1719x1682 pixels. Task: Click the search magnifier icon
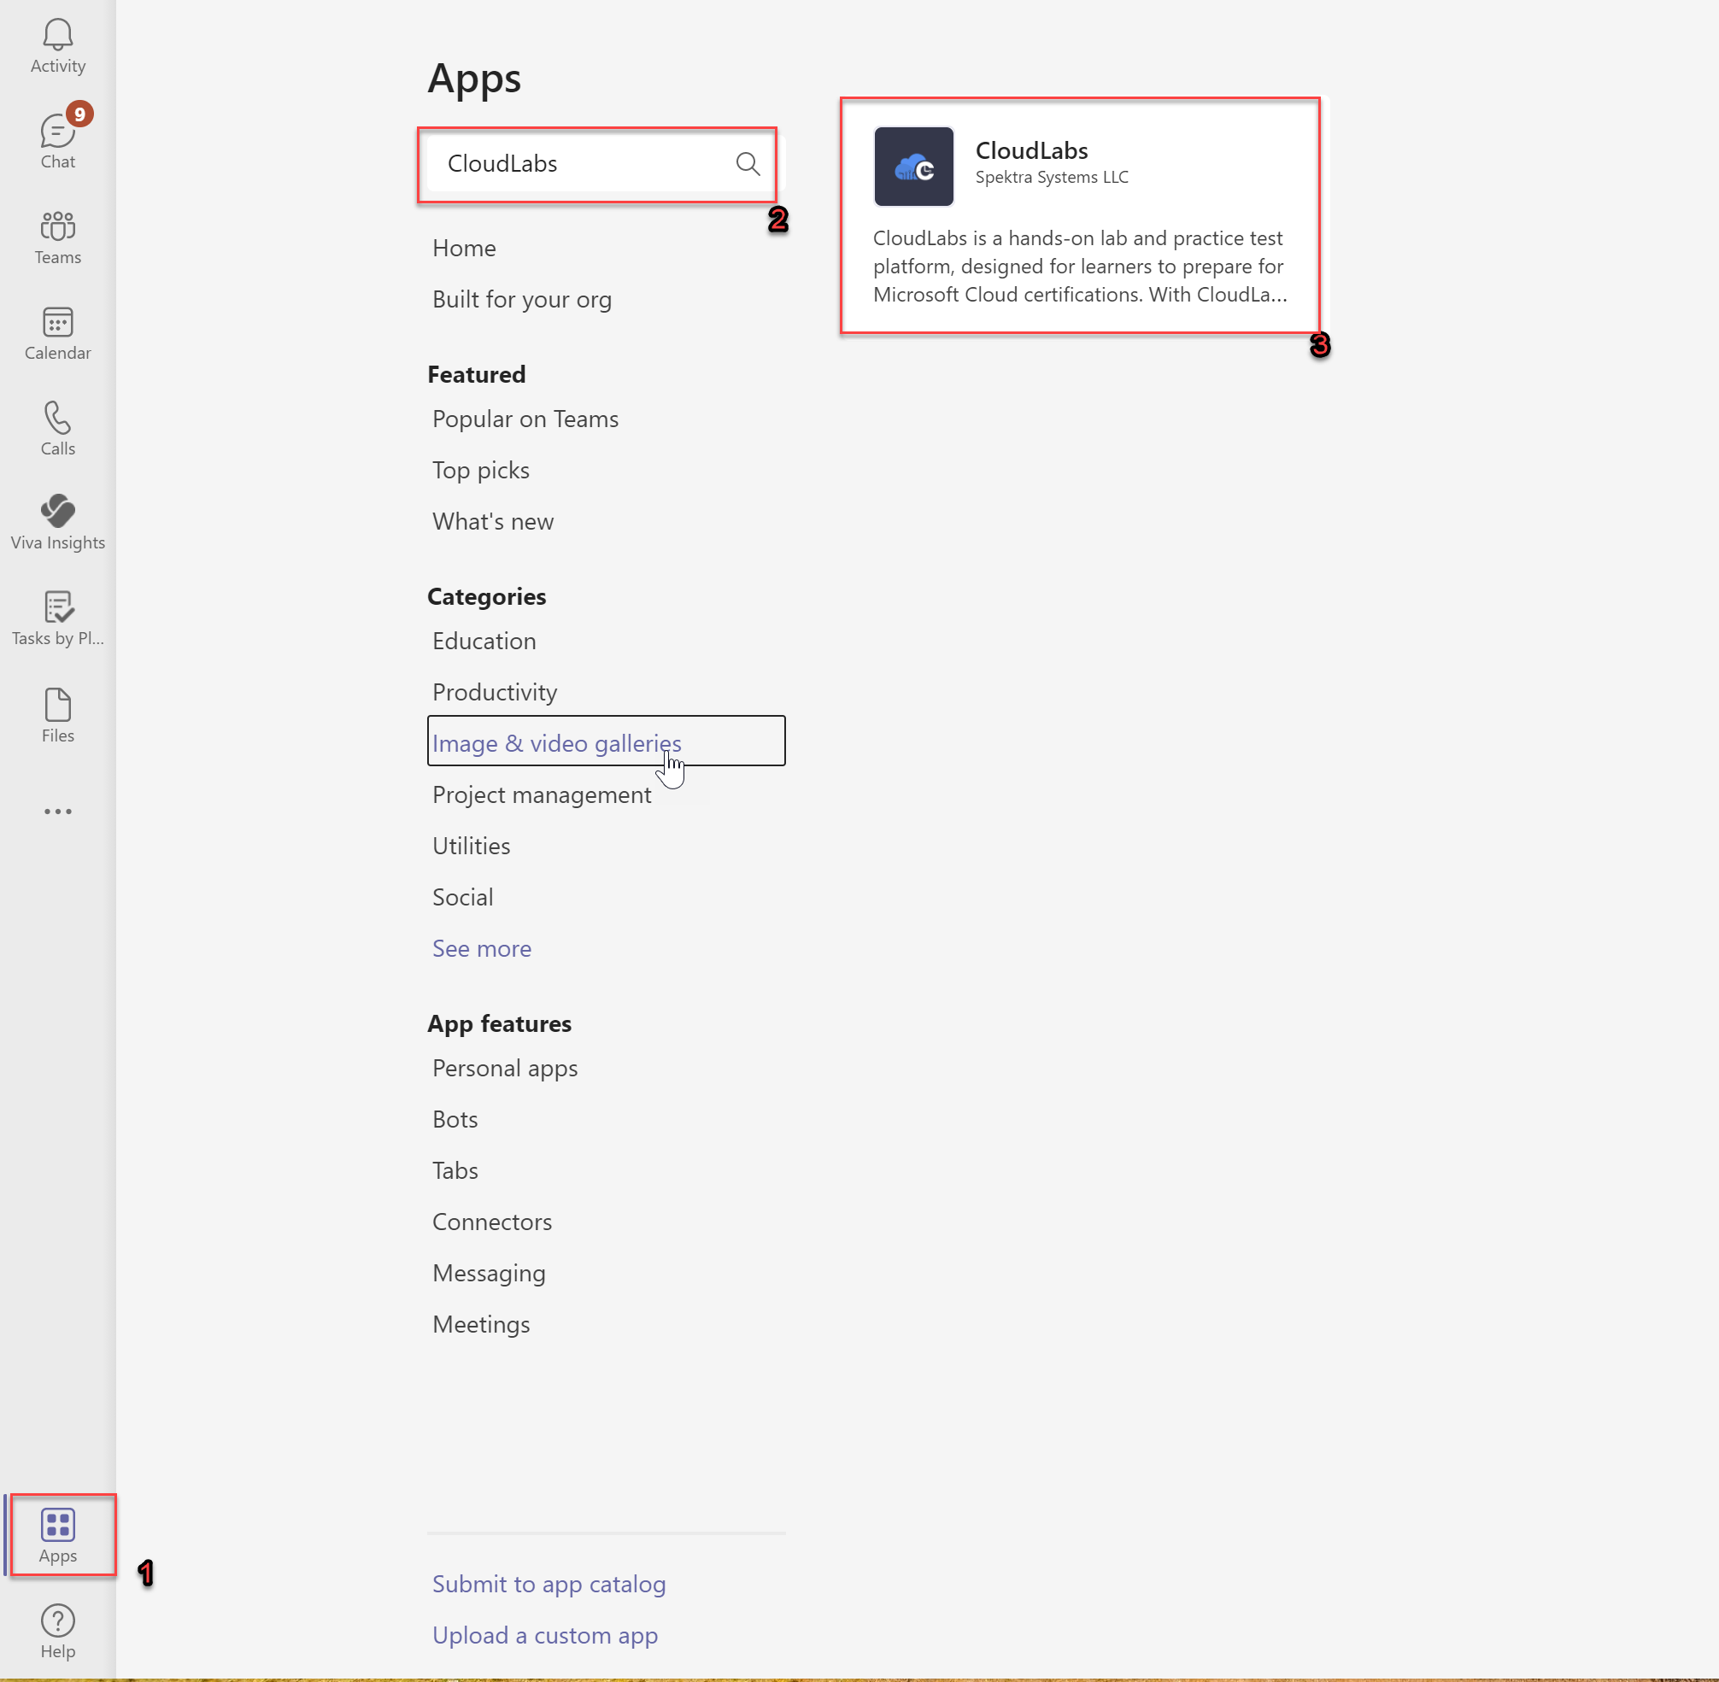[x=748, y=163]
